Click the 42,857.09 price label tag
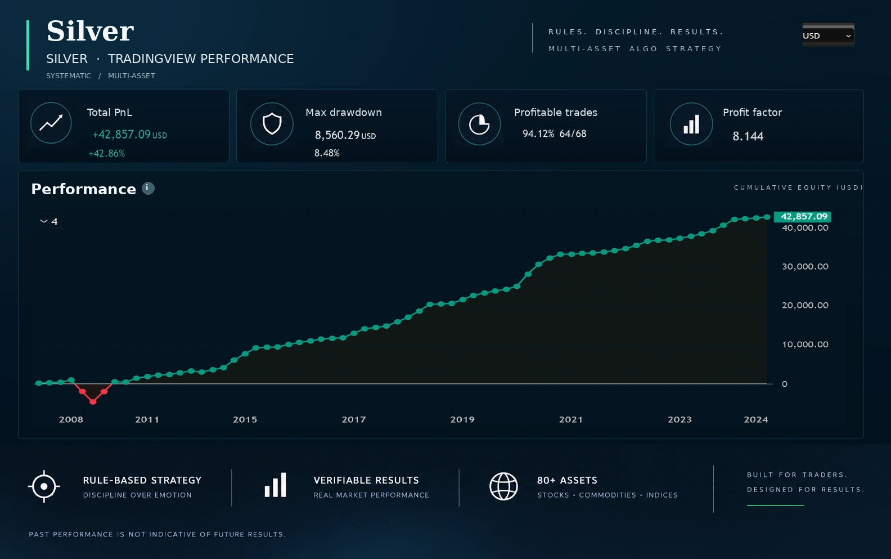 803,217
